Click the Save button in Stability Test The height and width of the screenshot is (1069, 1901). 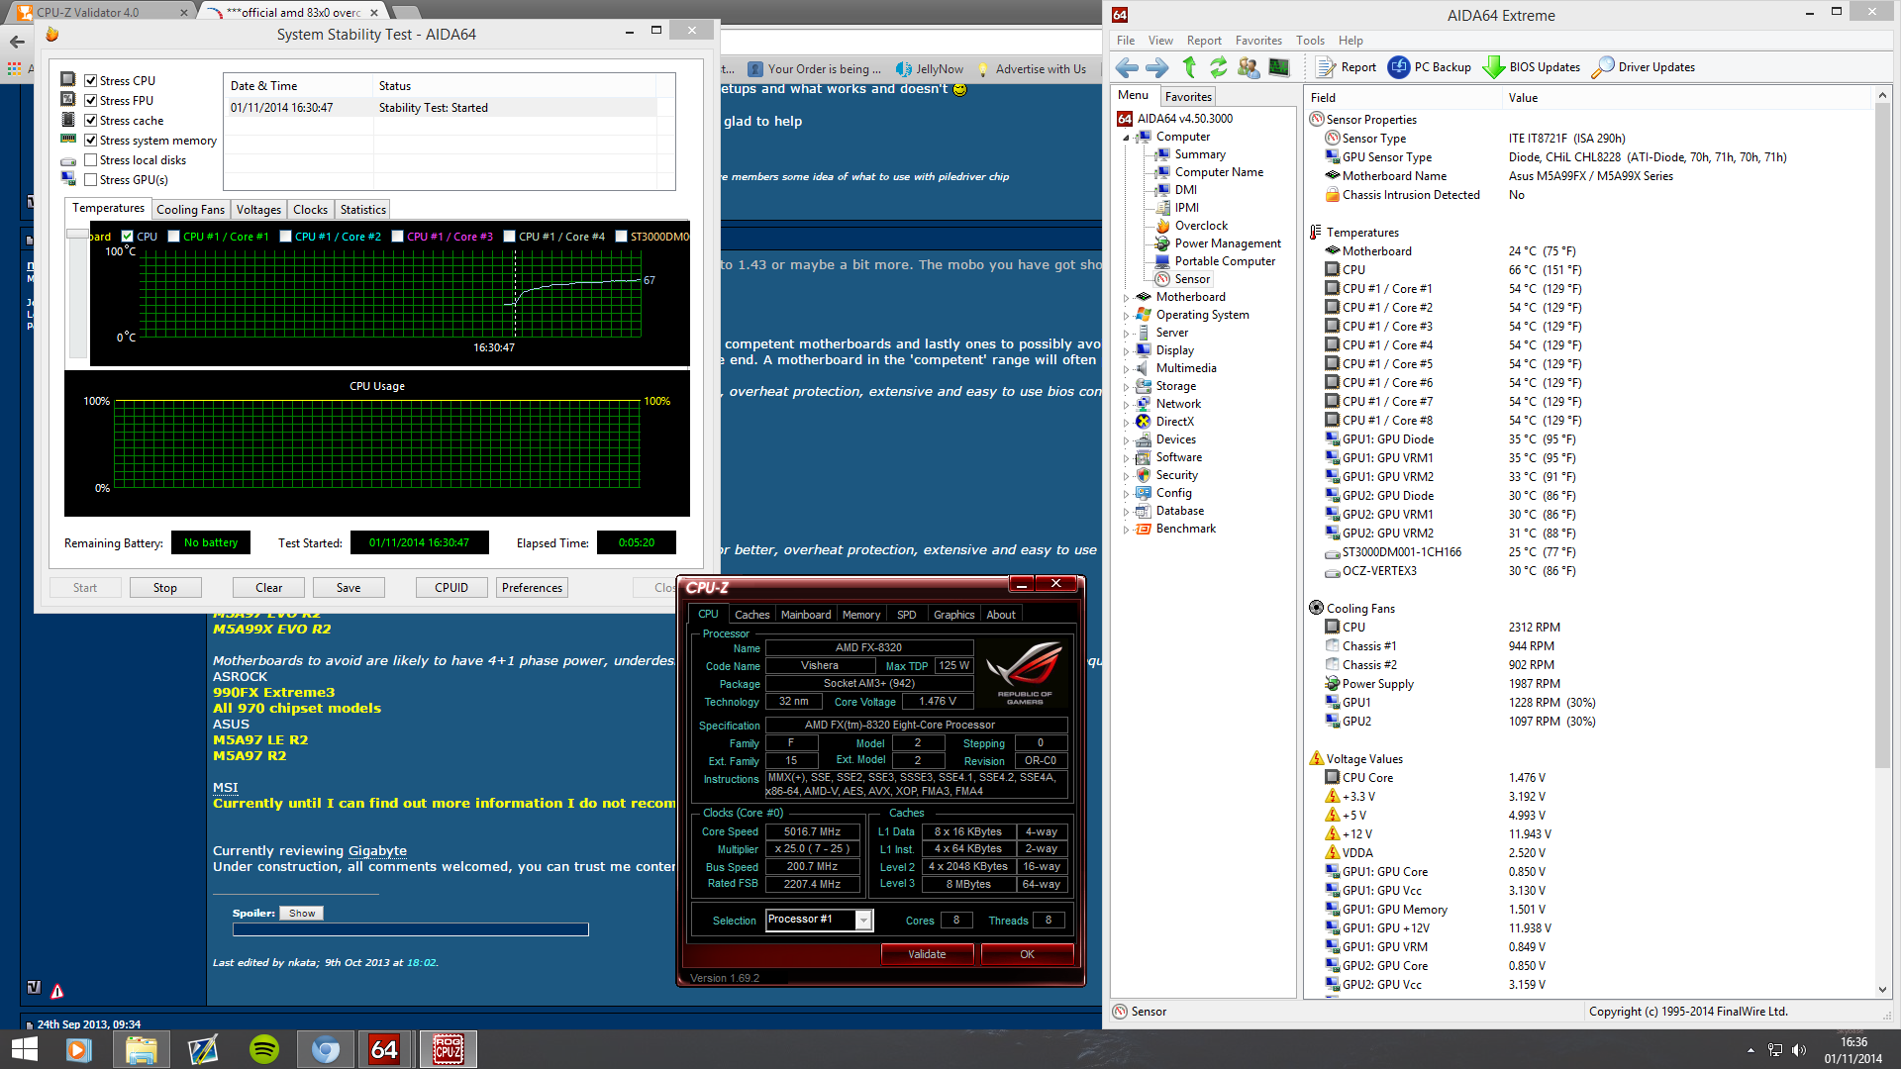click(x=349, y=588)
